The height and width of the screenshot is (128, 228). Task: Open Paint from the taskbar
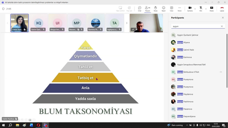[24, 125]
